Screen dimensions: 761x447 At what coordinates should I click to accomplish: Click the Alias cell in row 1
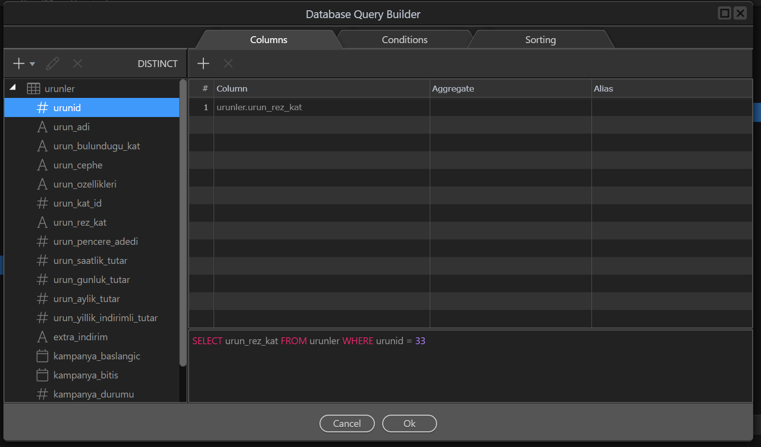pyautogui.click(x=671, y=107)
